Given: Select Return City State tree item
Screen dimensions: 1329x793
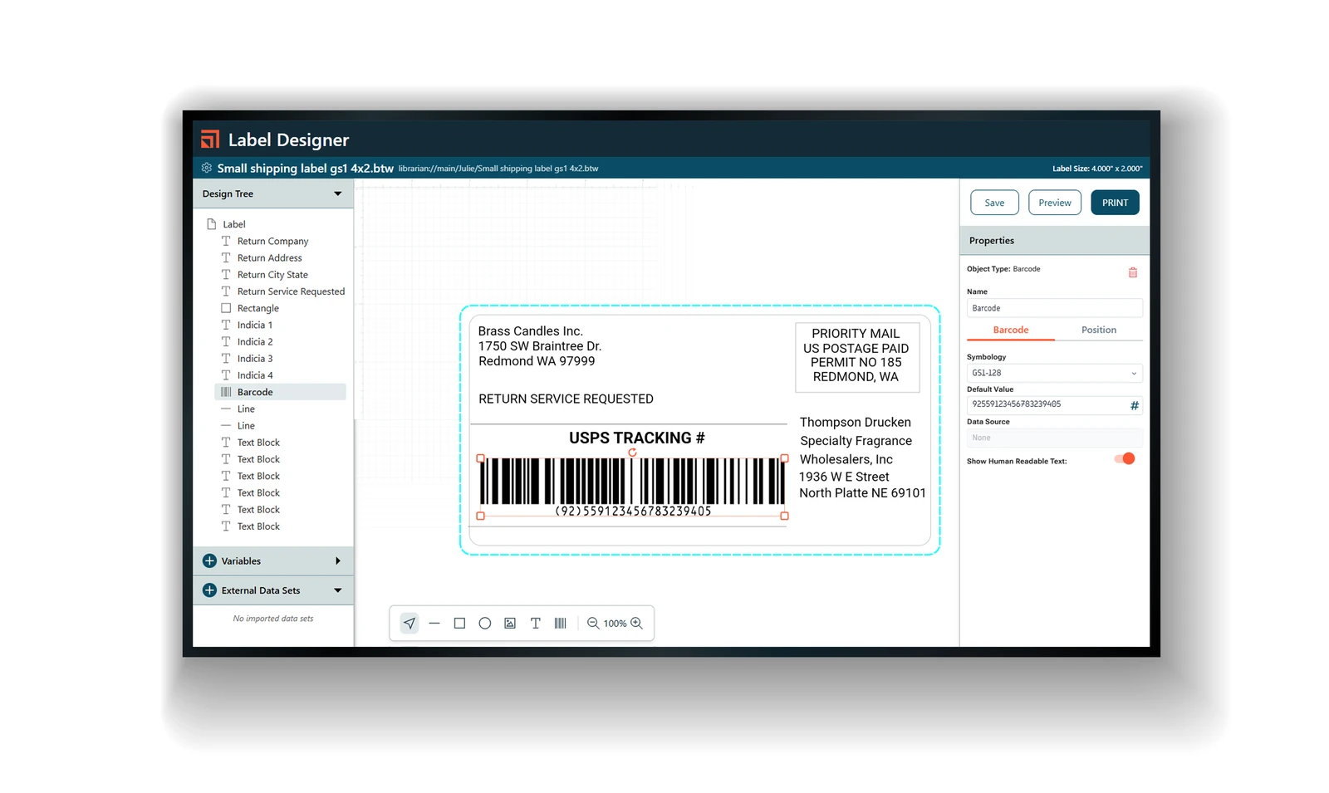Looking at the screenshot, I should (x=272, y=275).
